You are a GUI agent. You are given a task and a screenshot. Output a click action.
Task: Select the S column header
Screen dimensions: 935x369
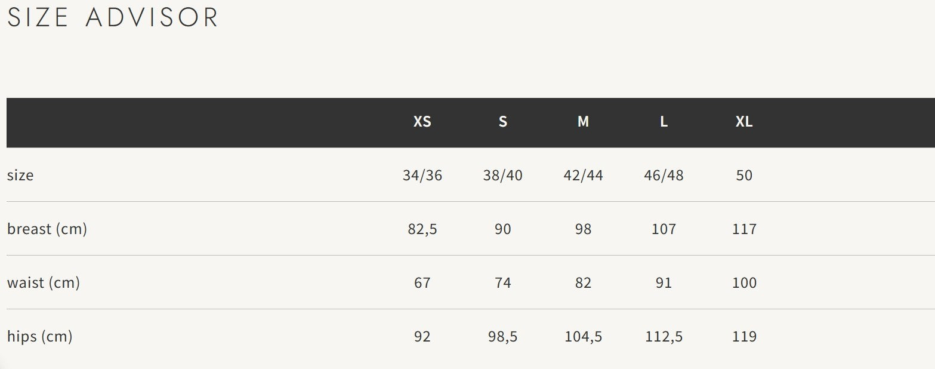click(x=502, y=122)
